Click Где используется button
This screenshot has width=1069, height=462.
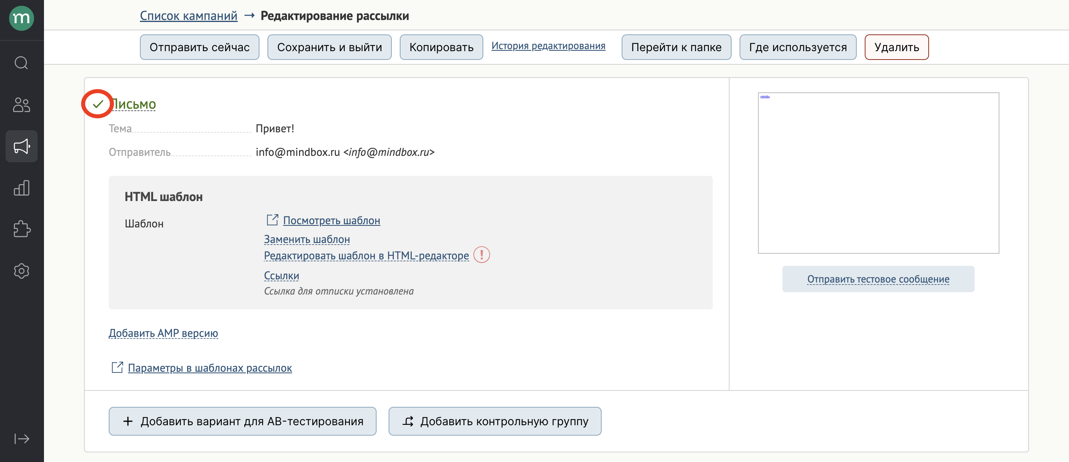click(798, 47)
